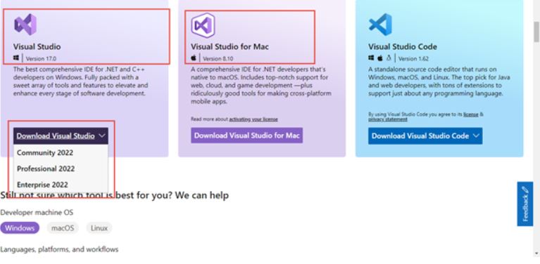
Task: Click the Apple icon under Visual Studio for Mac
Action: (x=194, y=58)
